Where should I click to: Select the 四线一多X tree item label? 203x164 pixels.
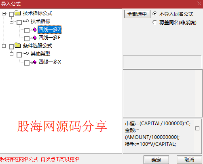[x=50, y=62]
